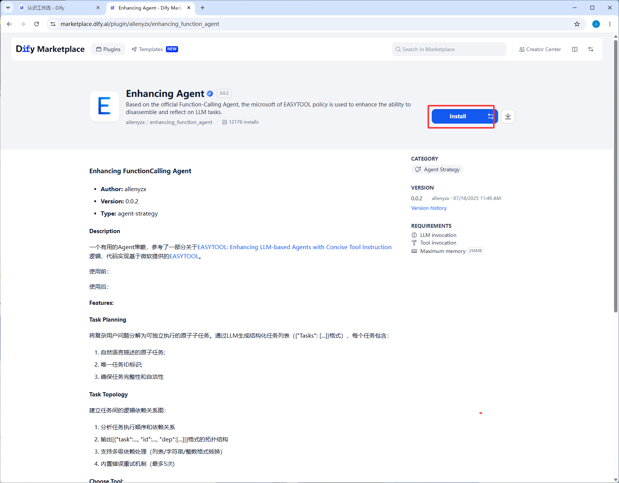Minimize the Chrome window
The width and height of the screenshot is (619, 483).
click(575, 8)
